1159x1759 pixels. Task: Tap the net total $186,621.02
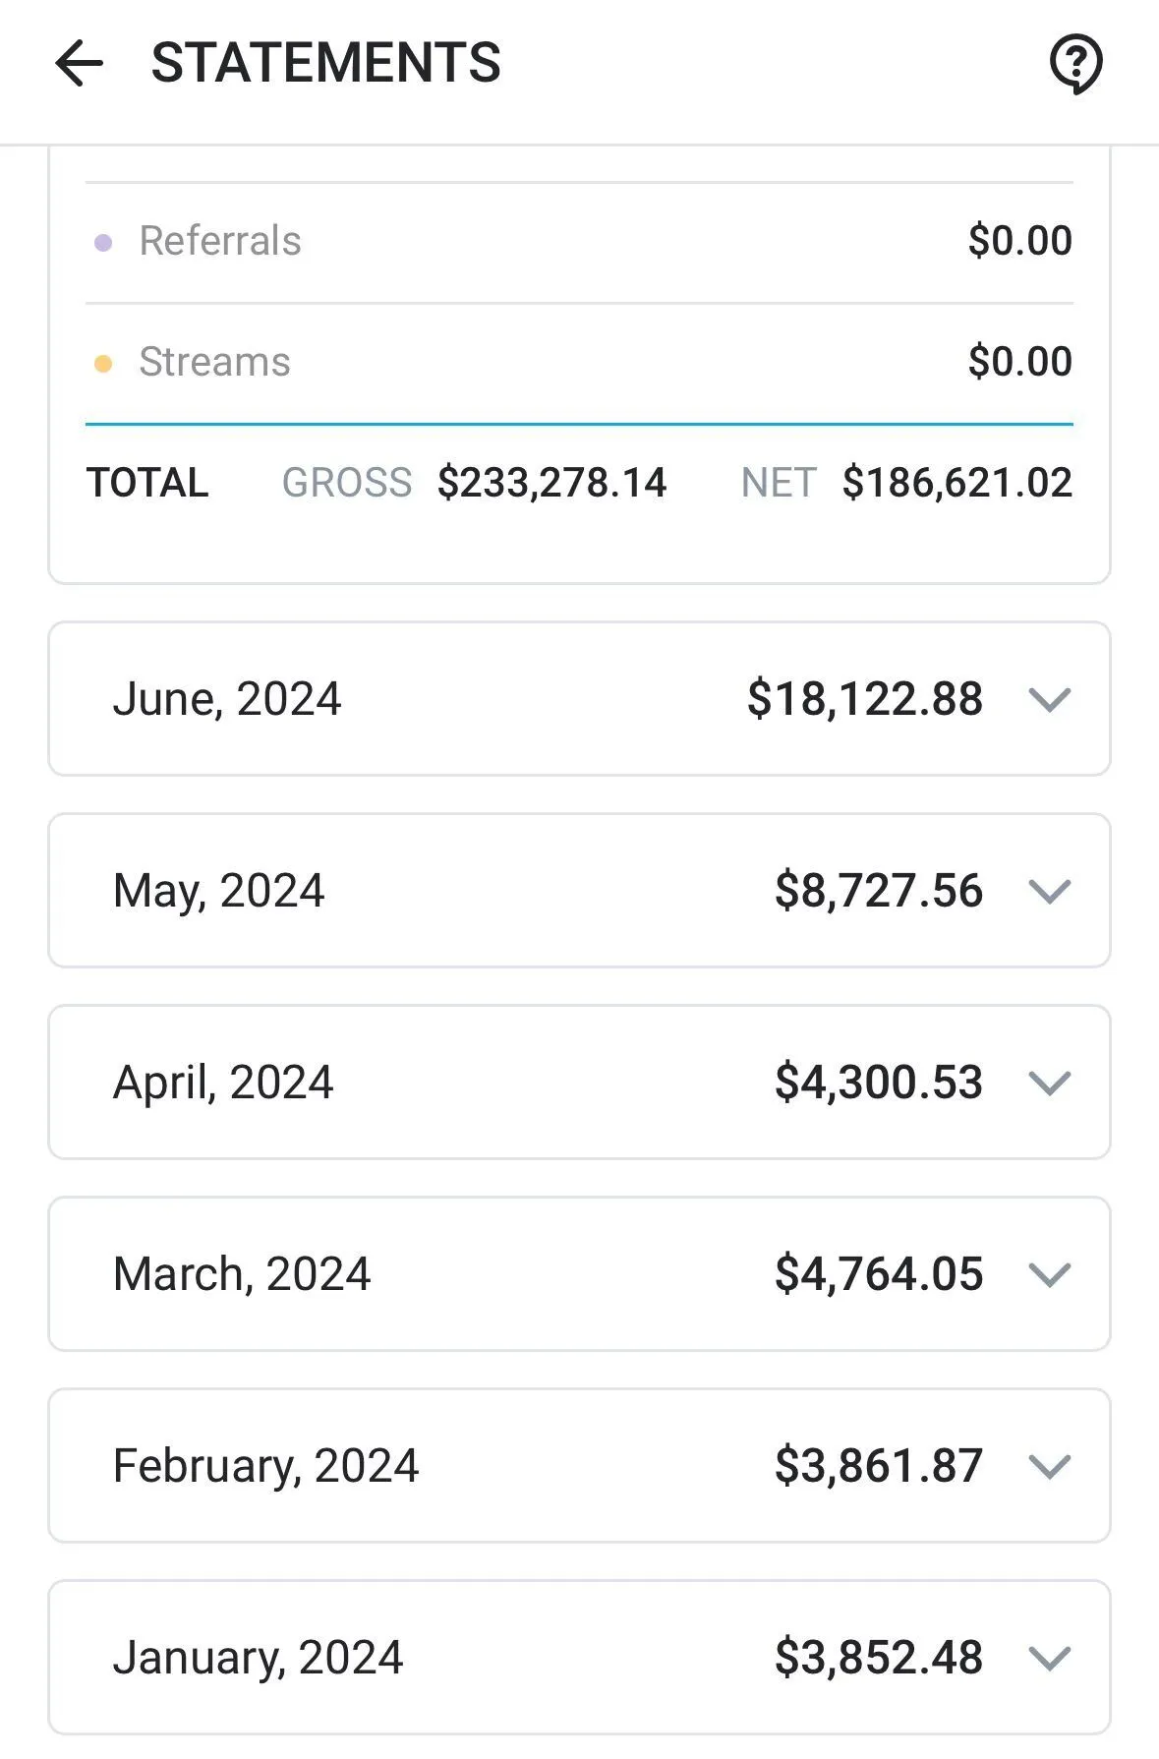(x=956, y=483)
